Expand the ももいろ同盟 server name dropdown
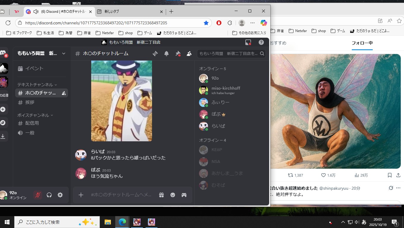This screenshot has height=228, width=404. (64, 53)
